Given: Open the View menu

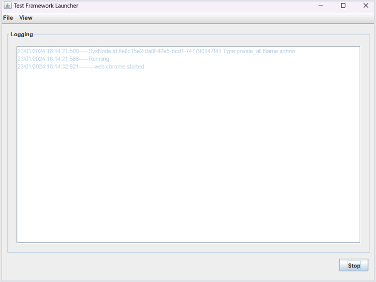Looking at the screenshot, I should (x=26, y=18).
